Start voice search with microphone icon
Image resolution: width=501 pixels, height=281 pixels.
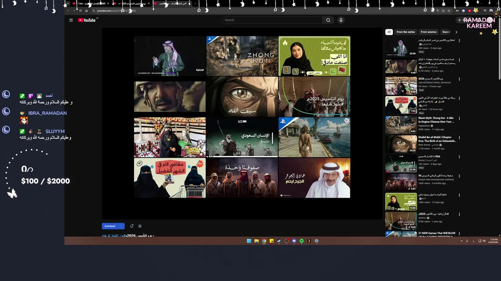pyautogui.click(x=341, y=20)
